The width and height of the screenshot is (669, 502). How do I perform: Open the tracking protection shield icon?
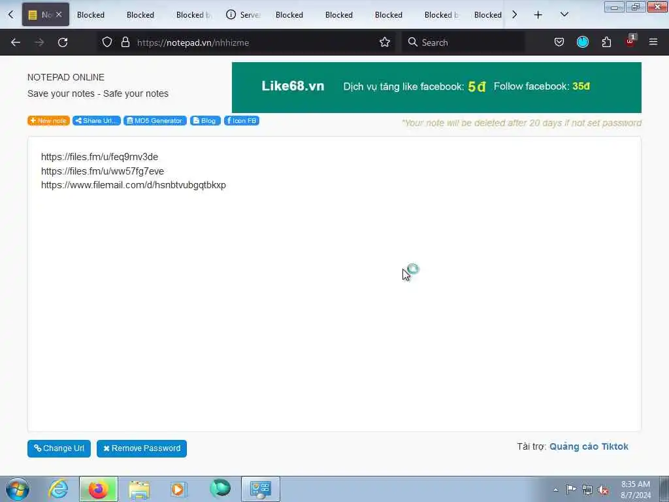(107, 42)
